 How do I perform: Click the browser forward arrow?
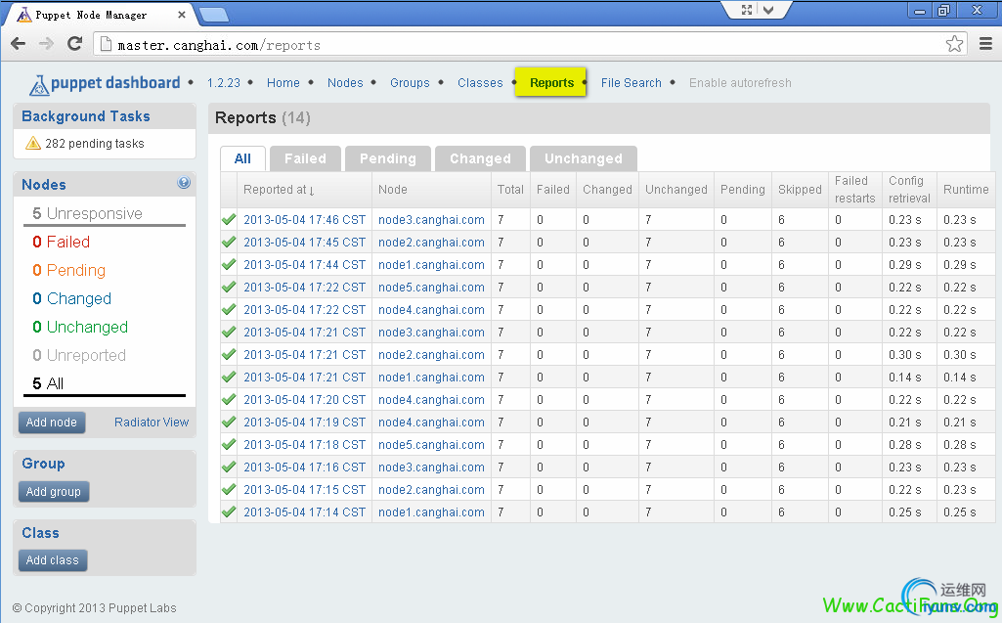point(46,43)
